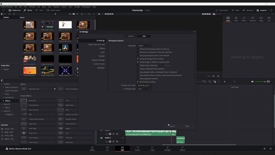This screenshot has width=275, height=155.
Task: Toggle Use gray background for user interface
Action: [x=137, y=56]
